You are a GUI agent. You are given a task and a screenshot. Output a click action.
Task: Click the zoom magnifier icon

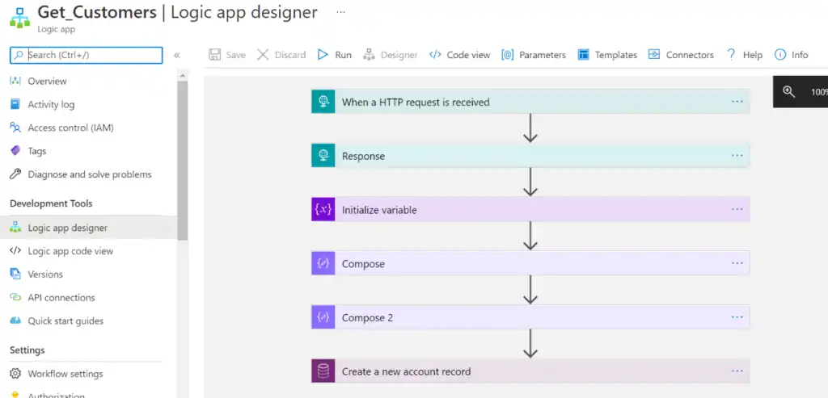[x=789, y=92]
